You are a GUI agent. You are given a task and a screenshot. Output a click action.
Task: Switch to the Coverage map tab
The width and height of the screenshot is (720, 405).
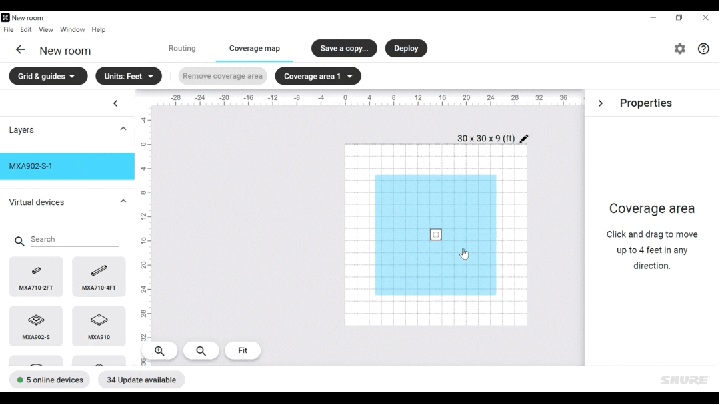point(255,48)
